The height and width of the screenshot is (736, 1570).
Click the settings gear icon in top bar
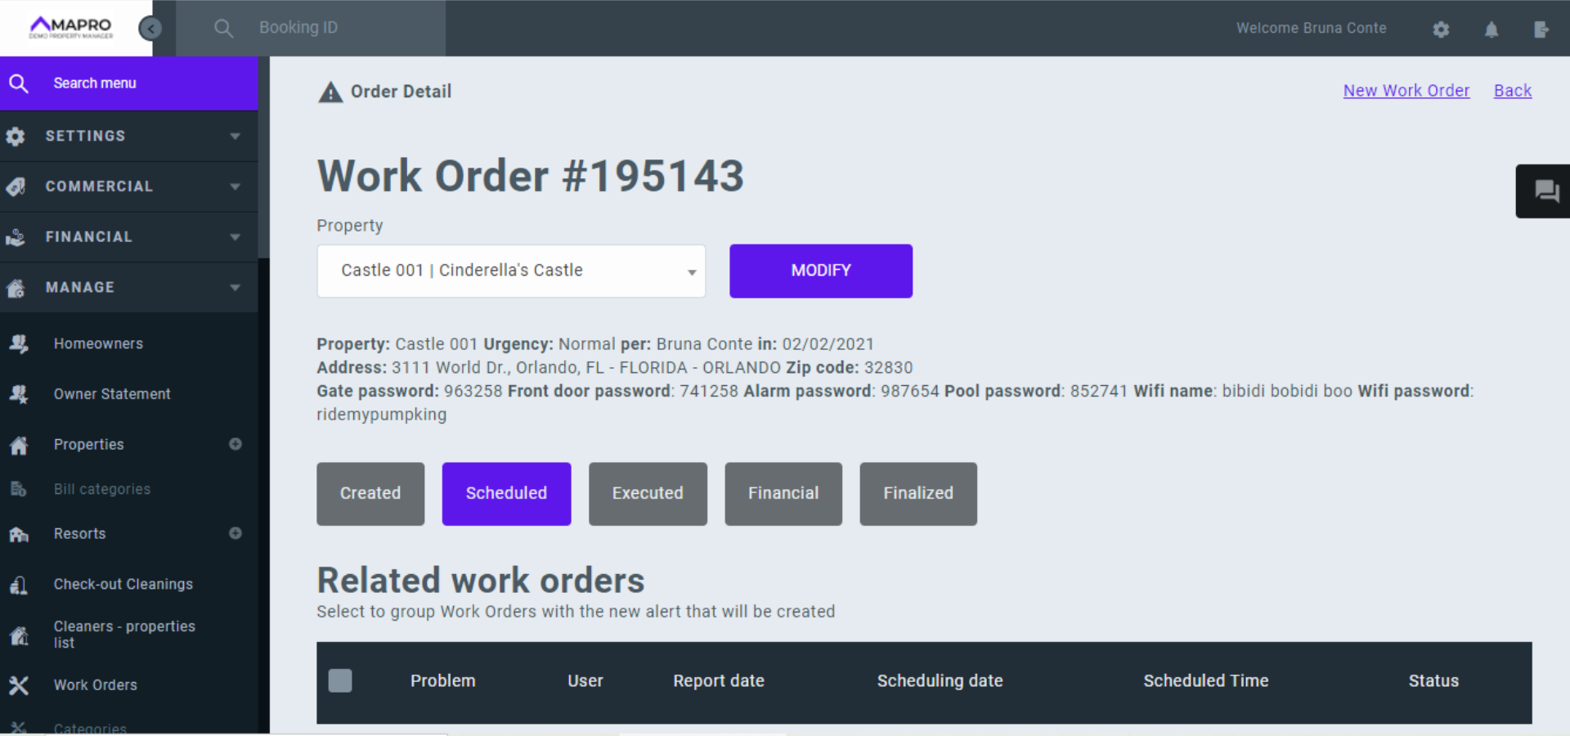pyautogui.click(x=1441, y=29)
